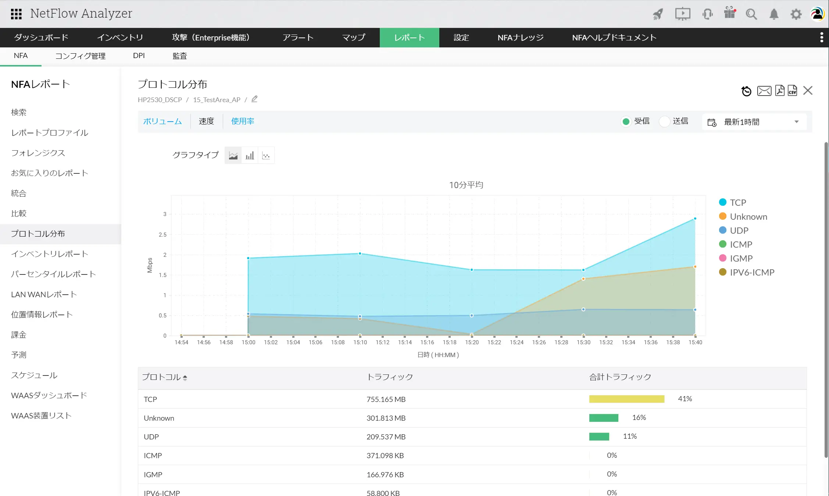Select the area chart graph type
The image size is (829, 496).
click(233, 155)
